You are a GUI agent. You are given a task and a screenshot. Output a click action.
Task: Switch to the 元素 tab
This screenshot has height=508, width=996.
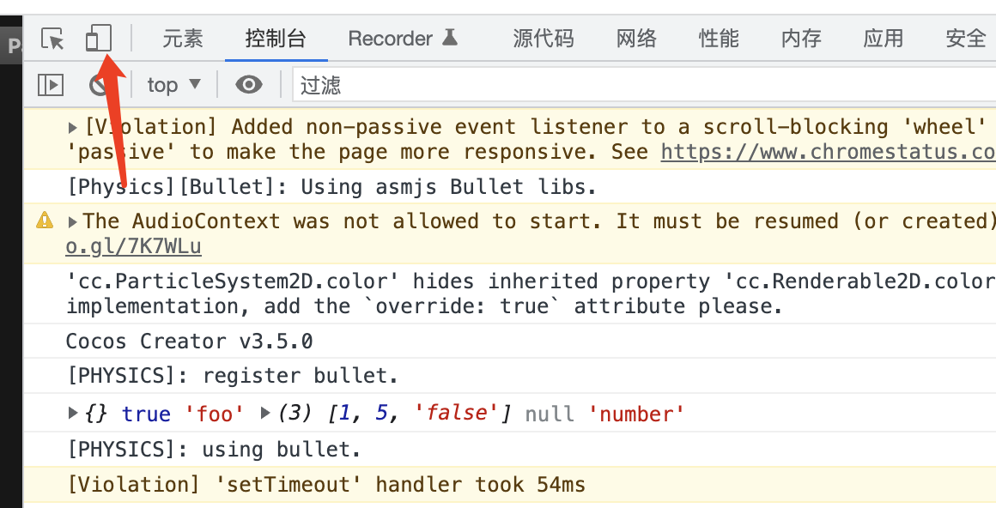[x=183, y=39]
